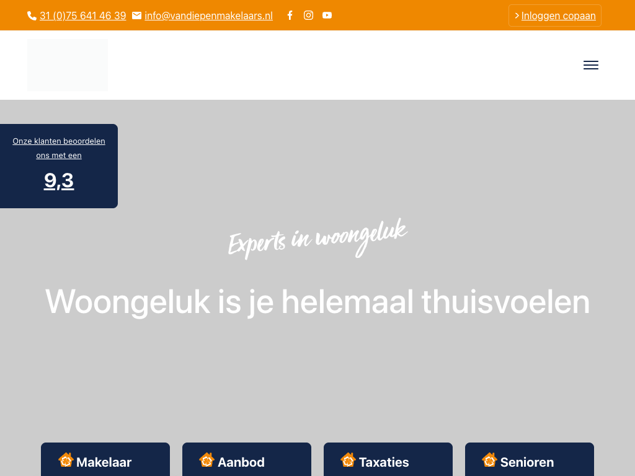Click the chevron beside Inloggen copaan
Viewport: 635px width, 476px height.
point(517,15)
